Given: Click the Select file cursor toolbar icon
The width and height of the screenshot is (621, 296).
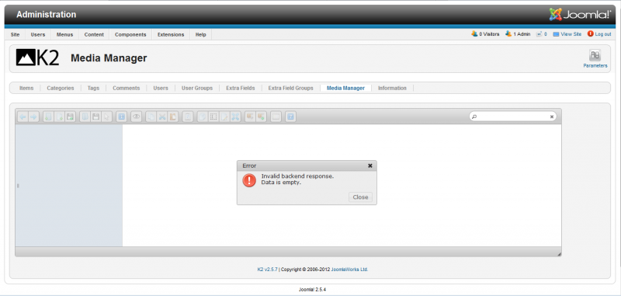Looking at the screenshot, I should pyautogui.click(x=106, y=117).
